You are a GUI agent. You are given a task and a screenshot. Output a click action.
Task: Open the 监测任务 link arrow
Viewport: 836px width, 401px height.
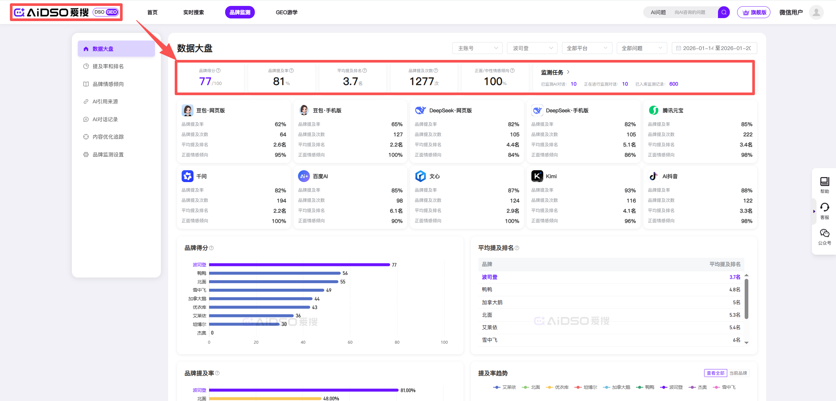(568, 72)
